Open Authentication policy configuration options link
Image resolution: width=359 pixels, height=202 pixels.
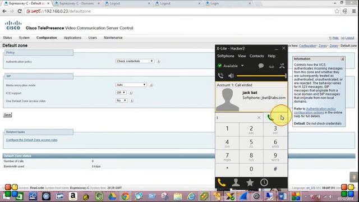pyautogui.click(x=315, y=111)
